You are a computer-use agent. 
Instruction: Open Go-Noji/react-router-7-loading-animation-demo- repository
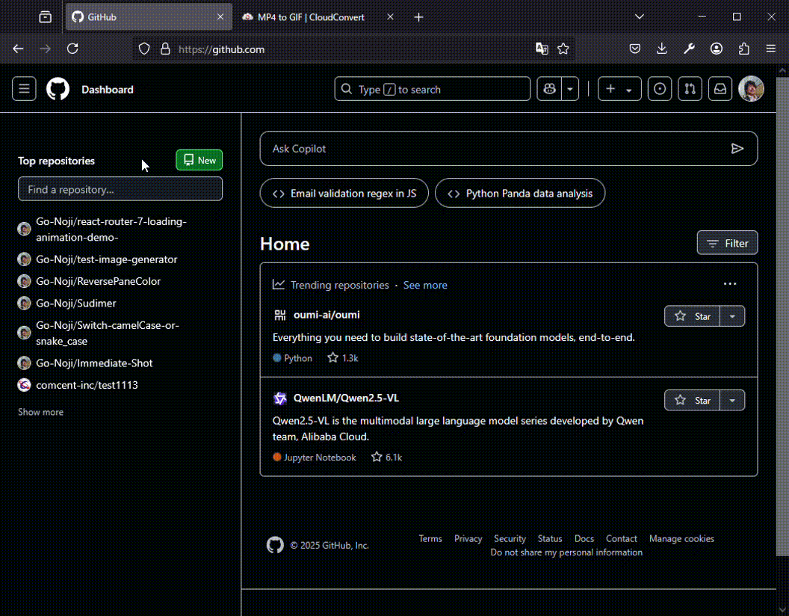111,229
